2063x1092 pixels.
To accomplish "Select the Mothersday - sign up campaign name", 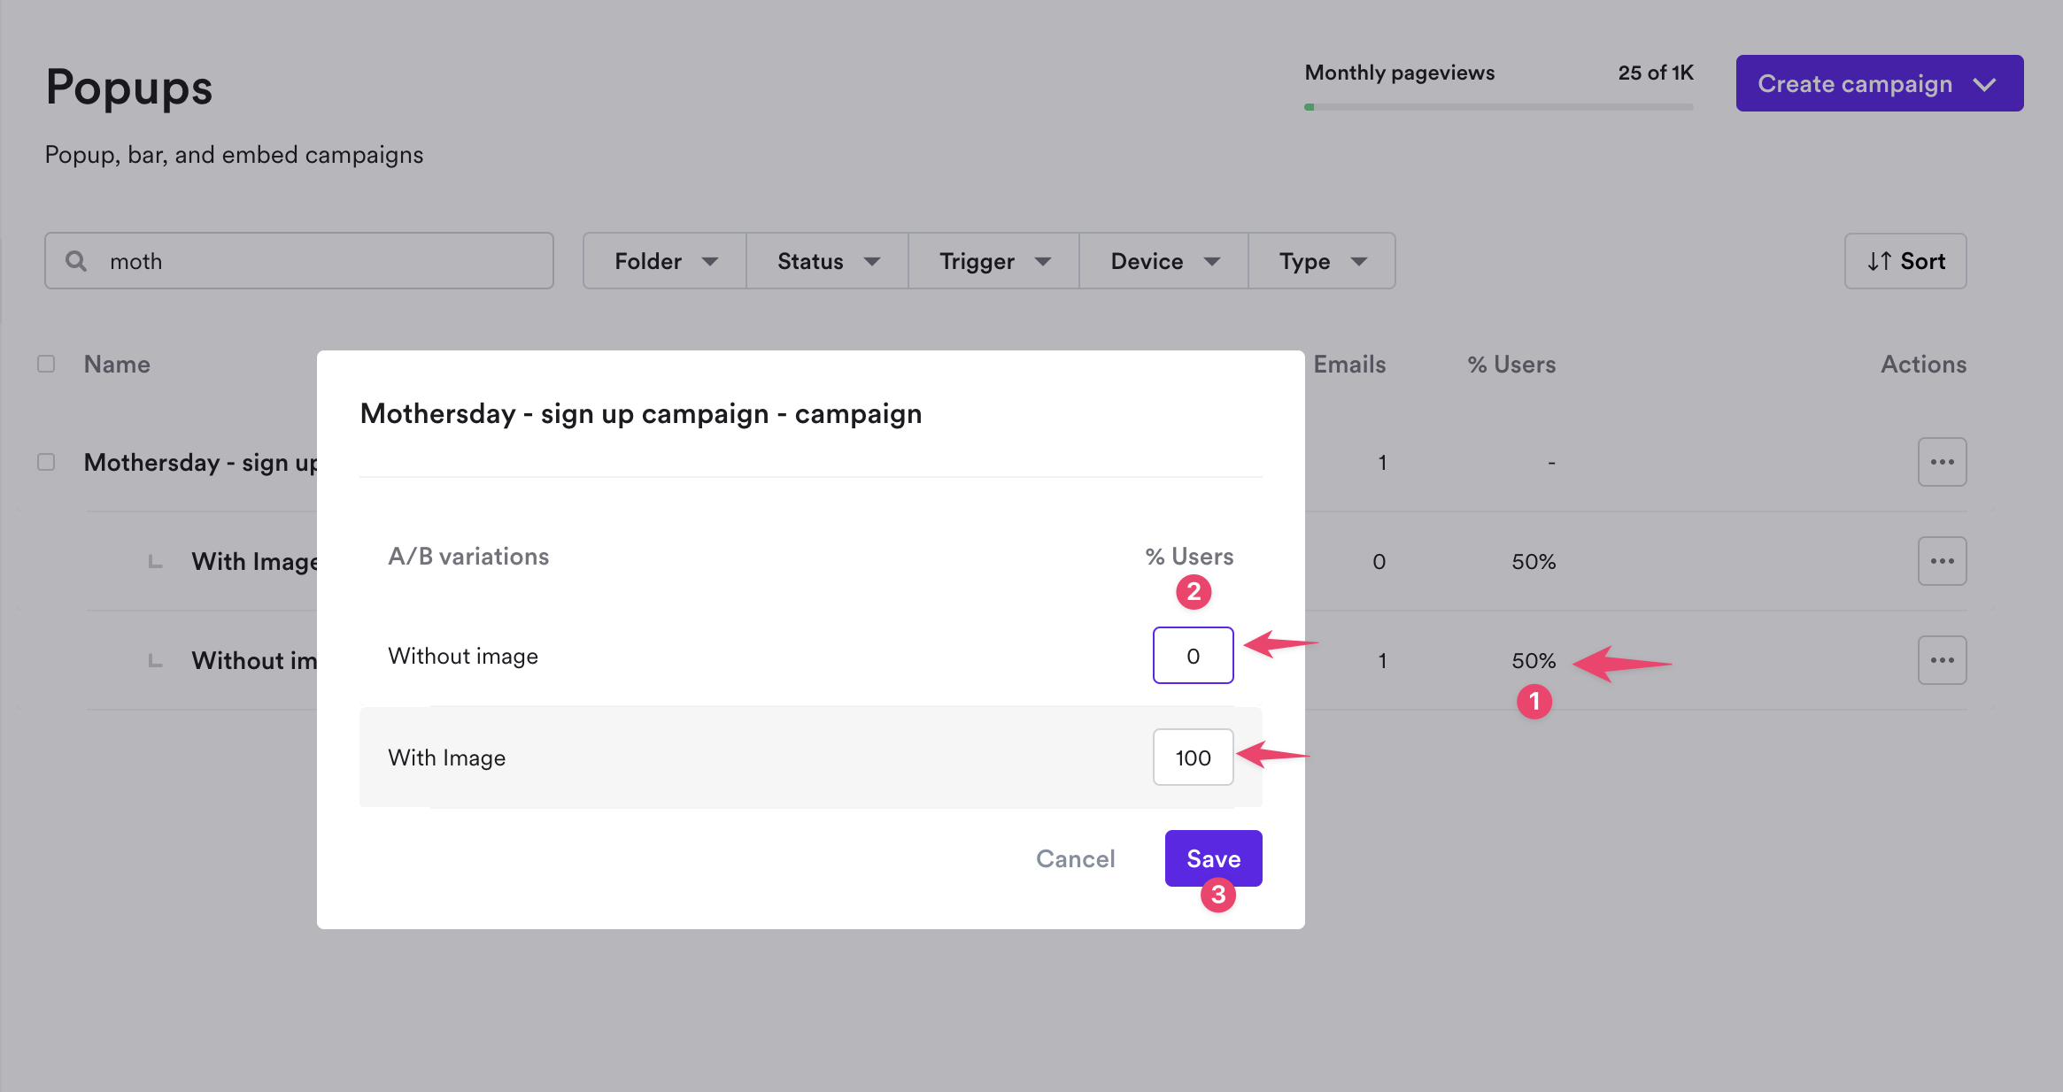I will (200, 462).
